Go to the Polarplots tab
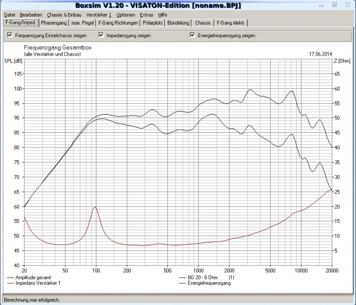 click(153, 23)
